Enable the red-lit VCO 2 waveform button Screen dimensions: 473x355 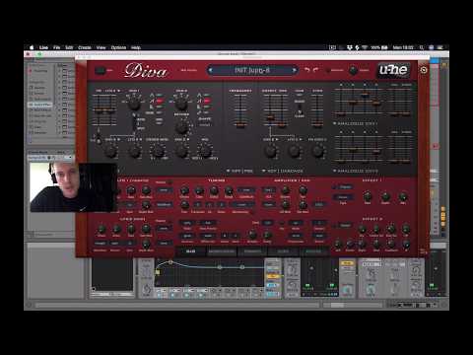(x=207, y=101)
